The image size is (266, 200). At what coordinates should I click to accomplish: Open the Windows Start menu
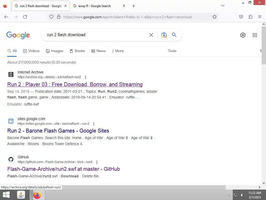pyautogui.click(x=6, y=195)
